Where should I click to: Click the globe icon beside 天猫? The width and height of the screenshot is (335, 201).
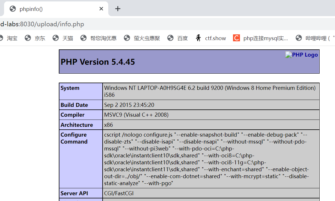click(x=56, y=38)
